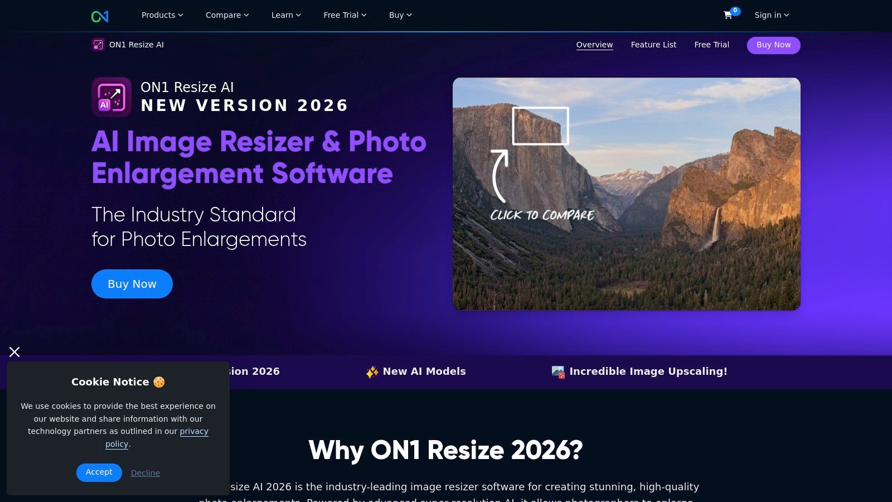892x502 pixels.
Task: Expand the Learn dropdown
Action: click(285, 15)
